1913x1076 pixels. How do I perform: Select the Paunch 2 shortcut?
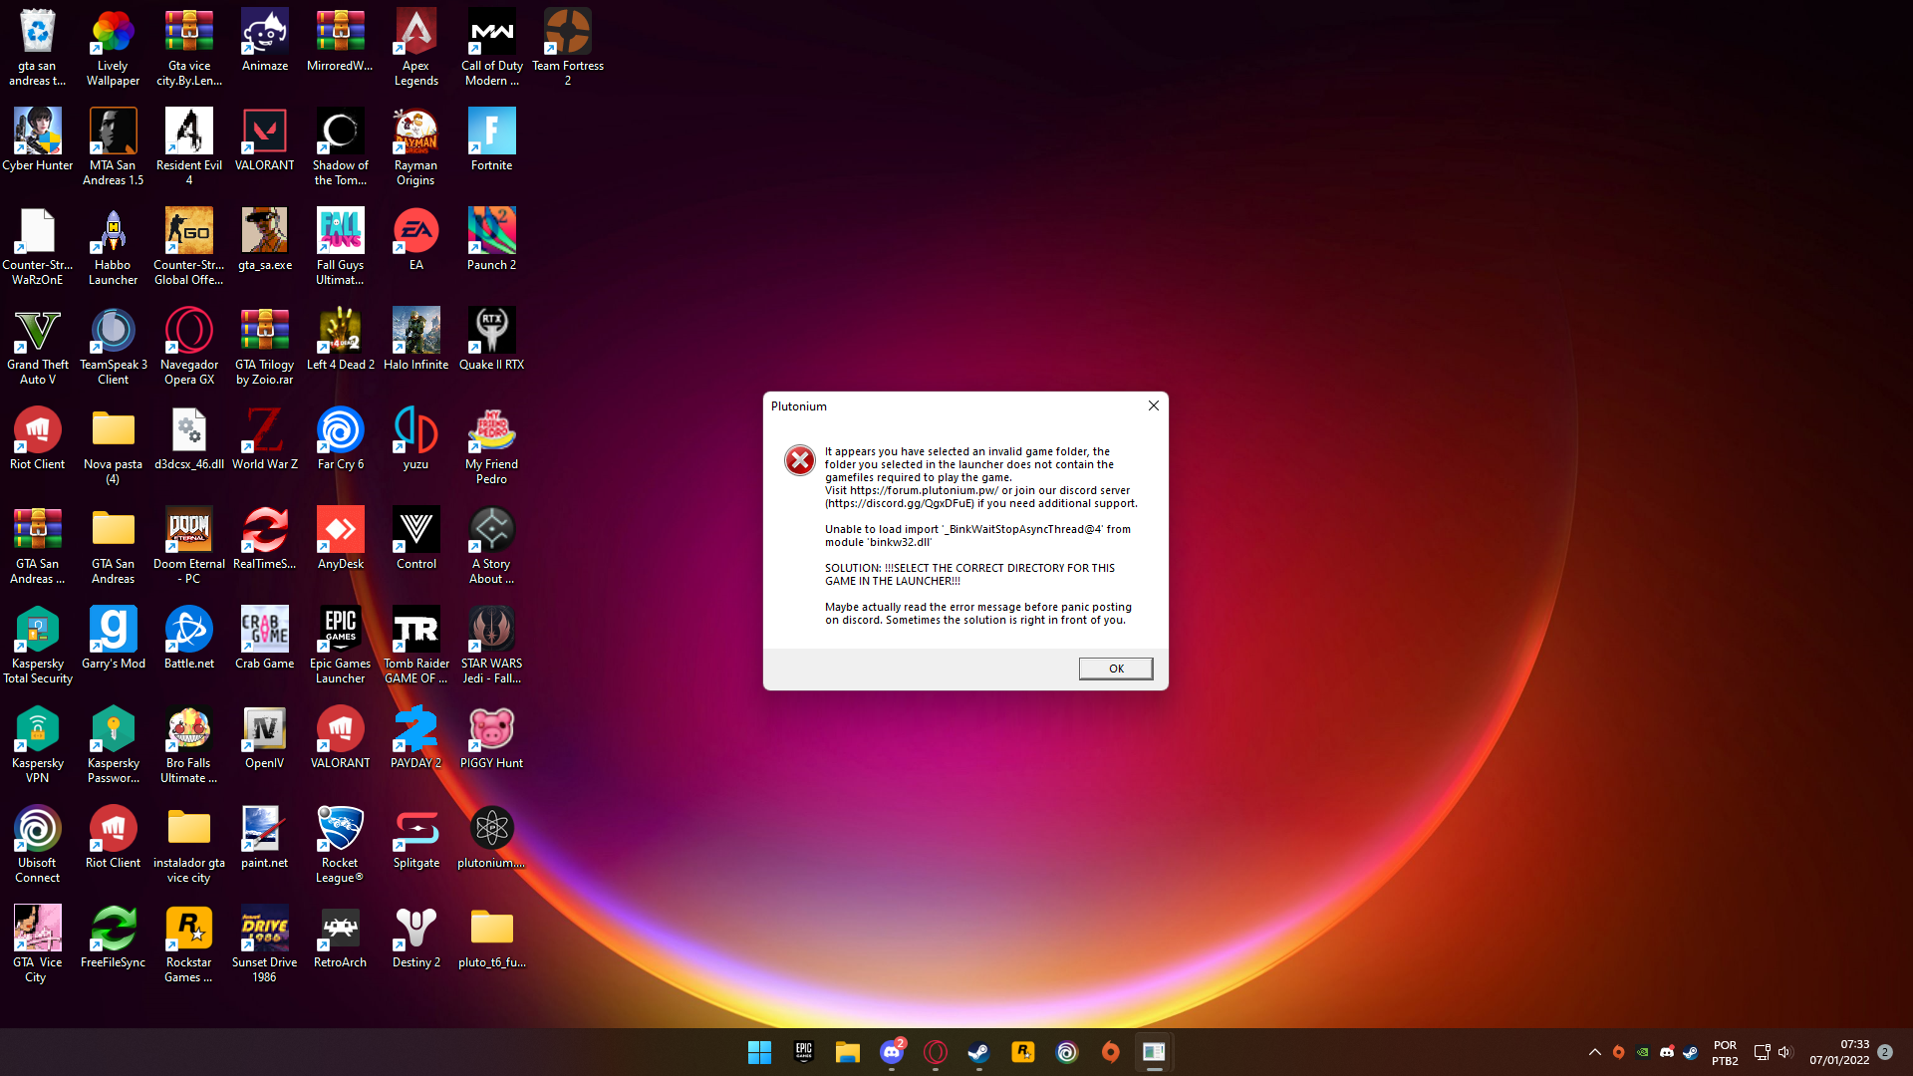[492, 239]
